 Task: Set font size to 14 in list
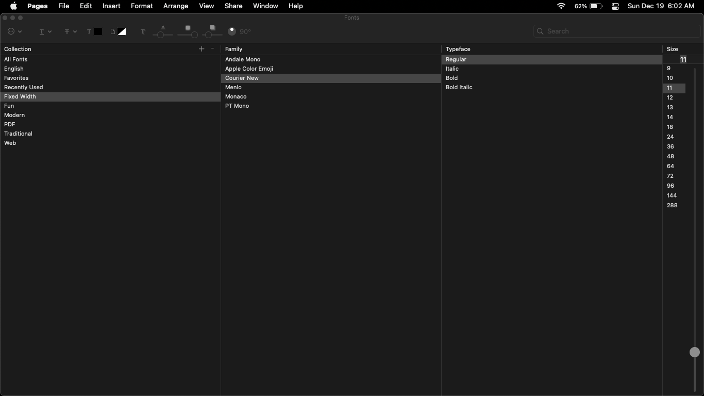[674, 118]
